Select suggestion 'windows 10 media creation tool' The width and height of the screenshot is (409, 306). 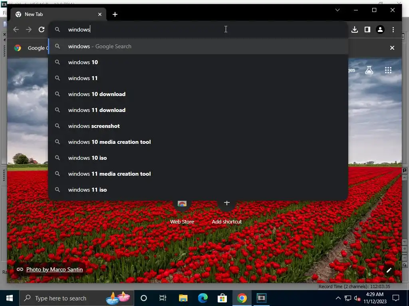tap(198, 142)
